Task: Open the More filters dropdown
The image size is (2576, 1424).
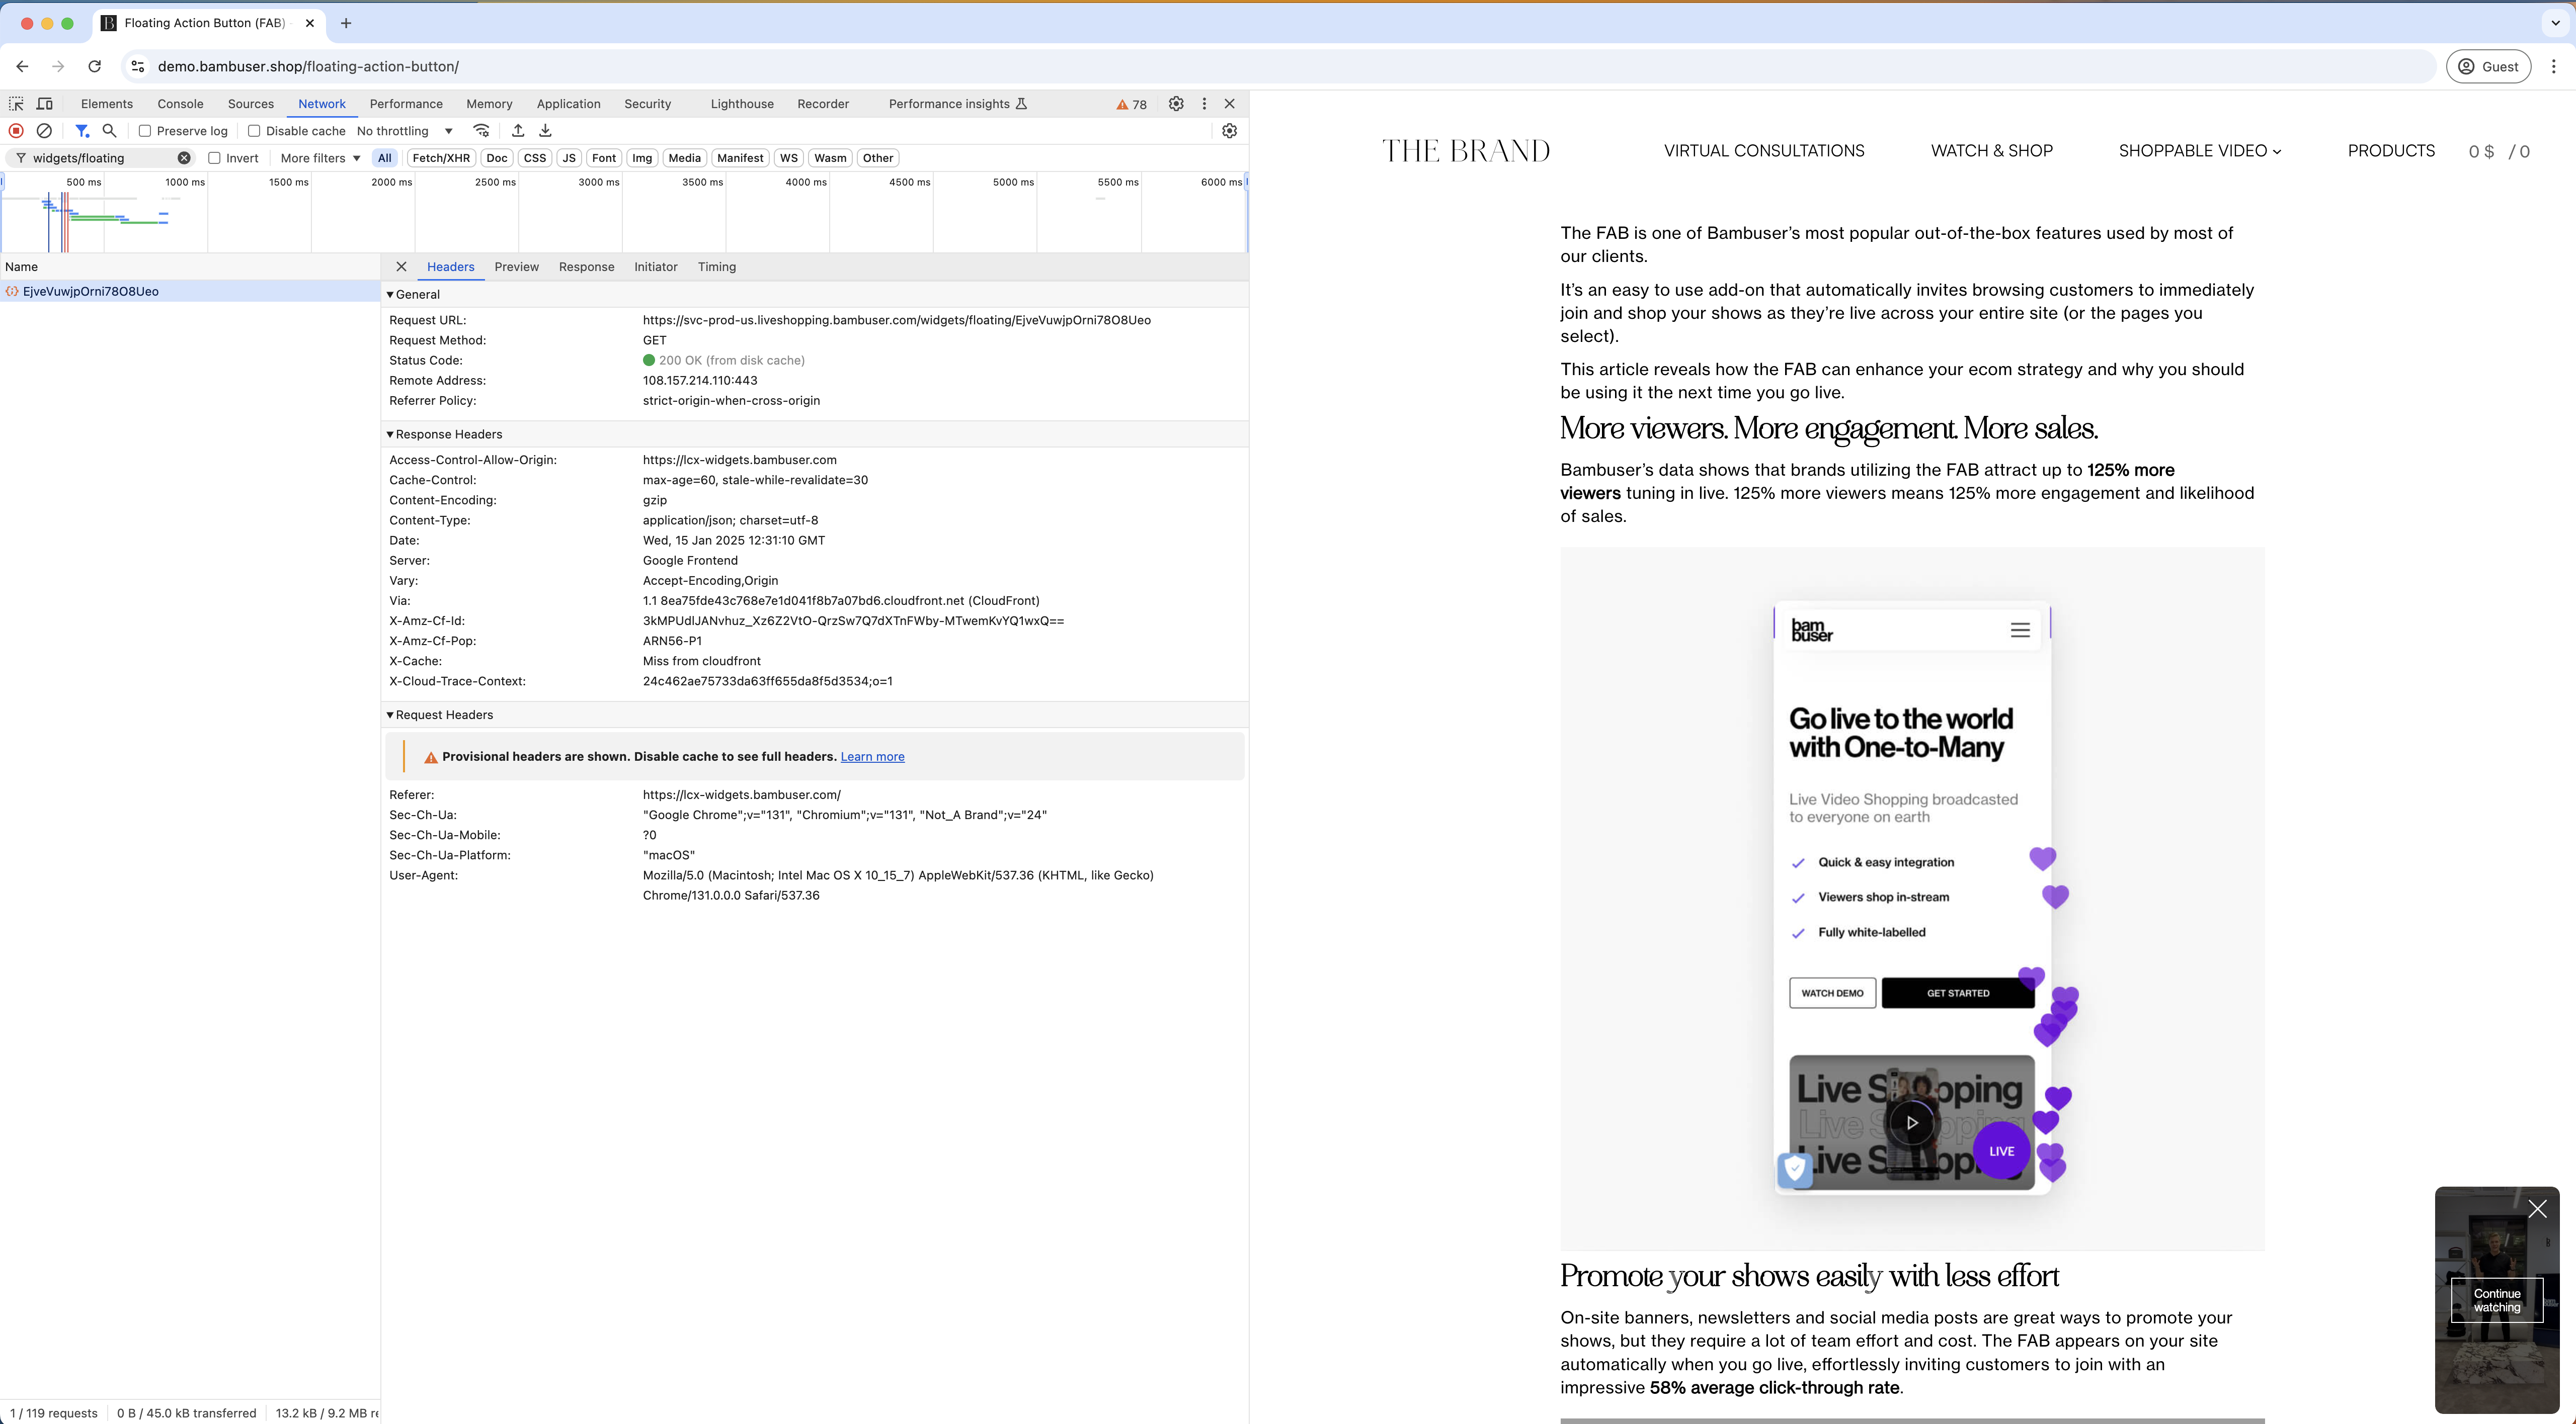Action: [x=320, y=158]
